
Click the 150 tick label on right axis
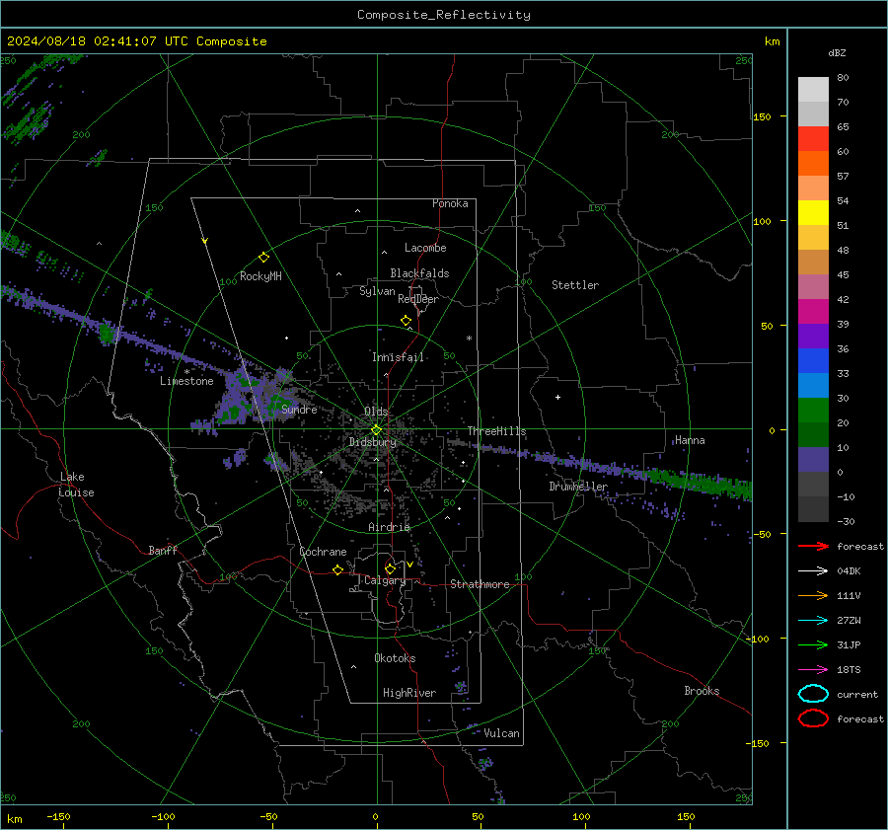coord(762,116)
